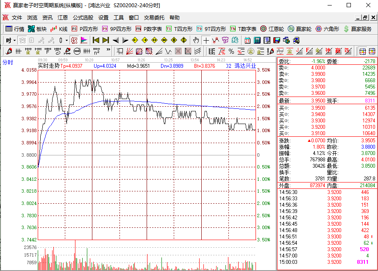Image resolution: width=378 pixels, height=271 pixels.
Task: Select the 14:56:51 trade at 3.9300
Action: click(327, 237)
